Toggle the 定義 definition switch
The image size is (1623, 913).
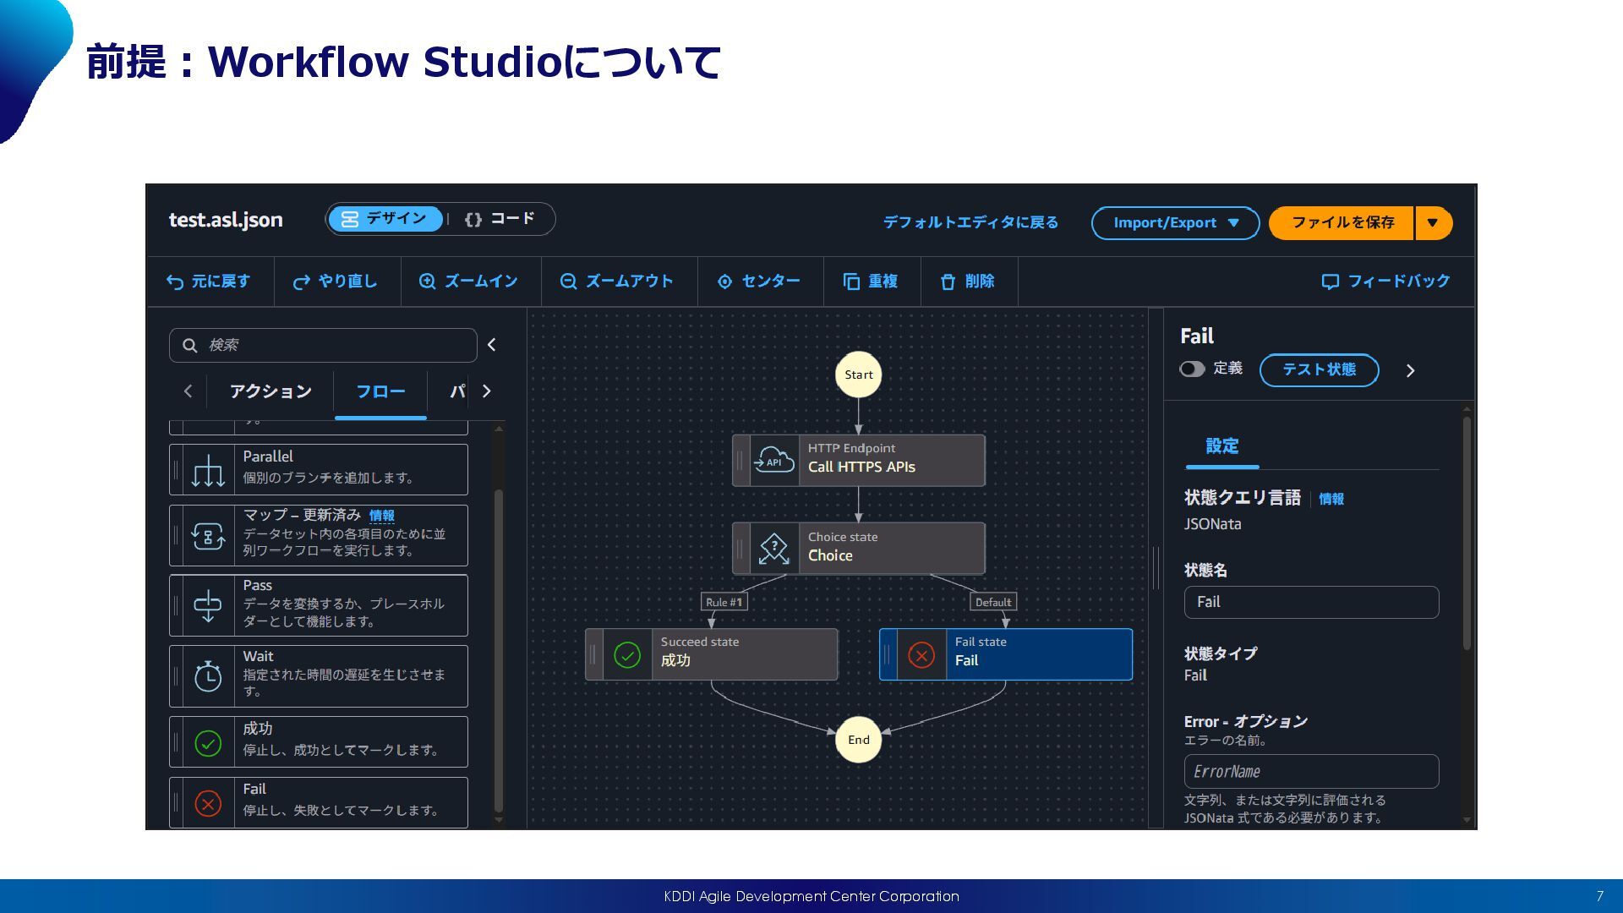[x=1192, y=369]
